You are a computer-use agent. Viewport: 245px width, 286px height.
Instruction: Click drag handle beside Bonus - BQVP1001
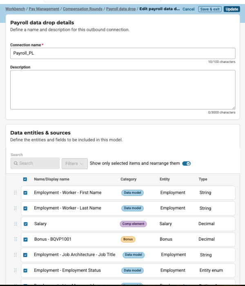point(16,239)
